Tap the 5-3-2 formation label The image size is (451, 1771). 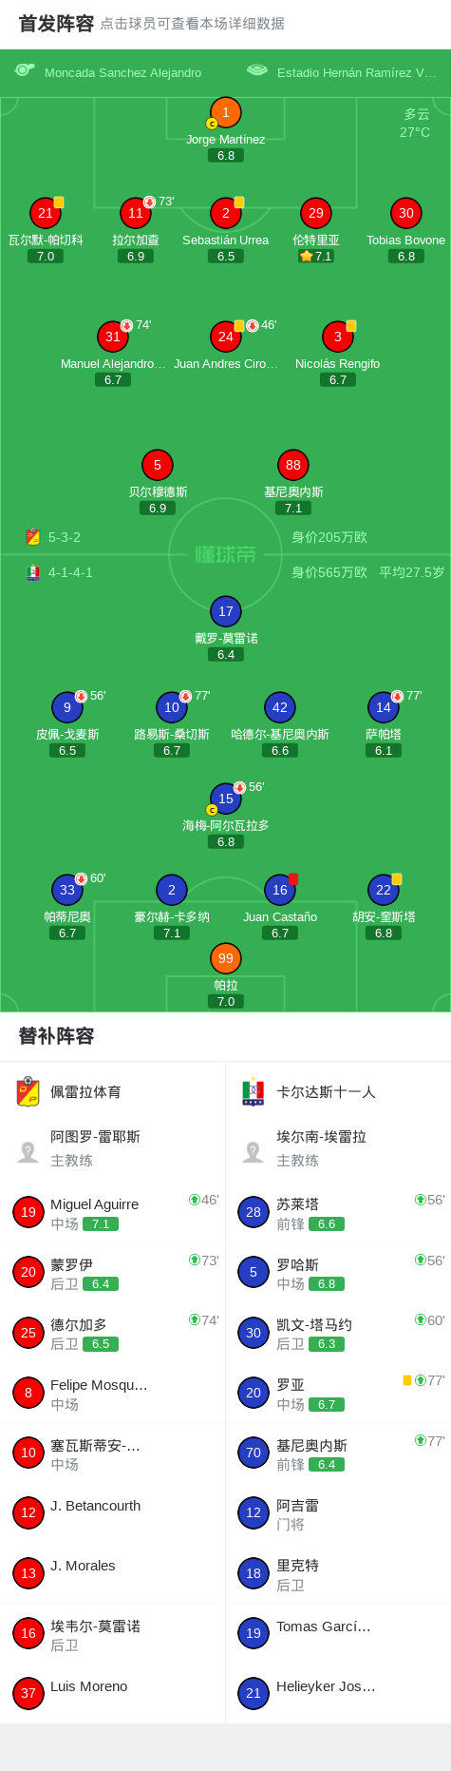click(64, 537)
